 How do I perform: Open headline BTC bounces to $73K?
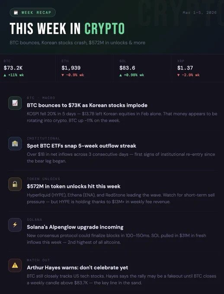click(x=87, y=105)
